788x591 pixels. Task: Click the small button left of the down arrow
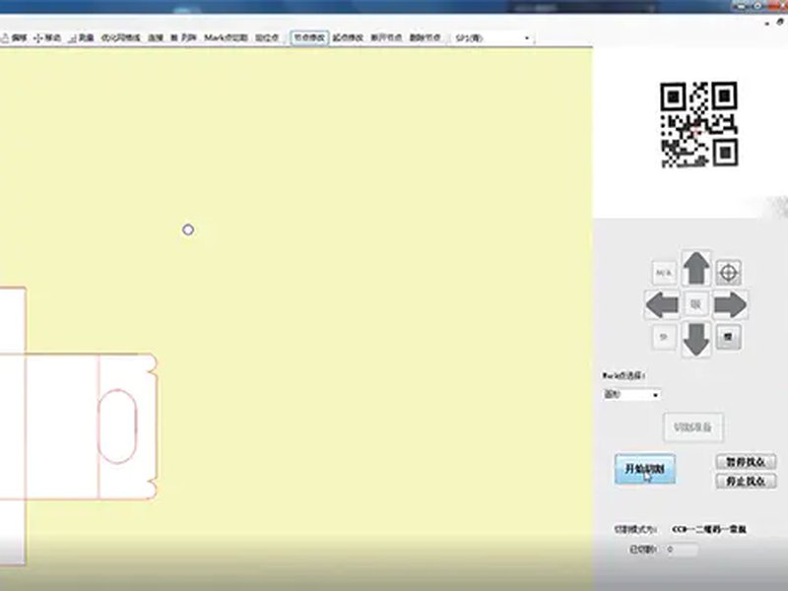664,337
